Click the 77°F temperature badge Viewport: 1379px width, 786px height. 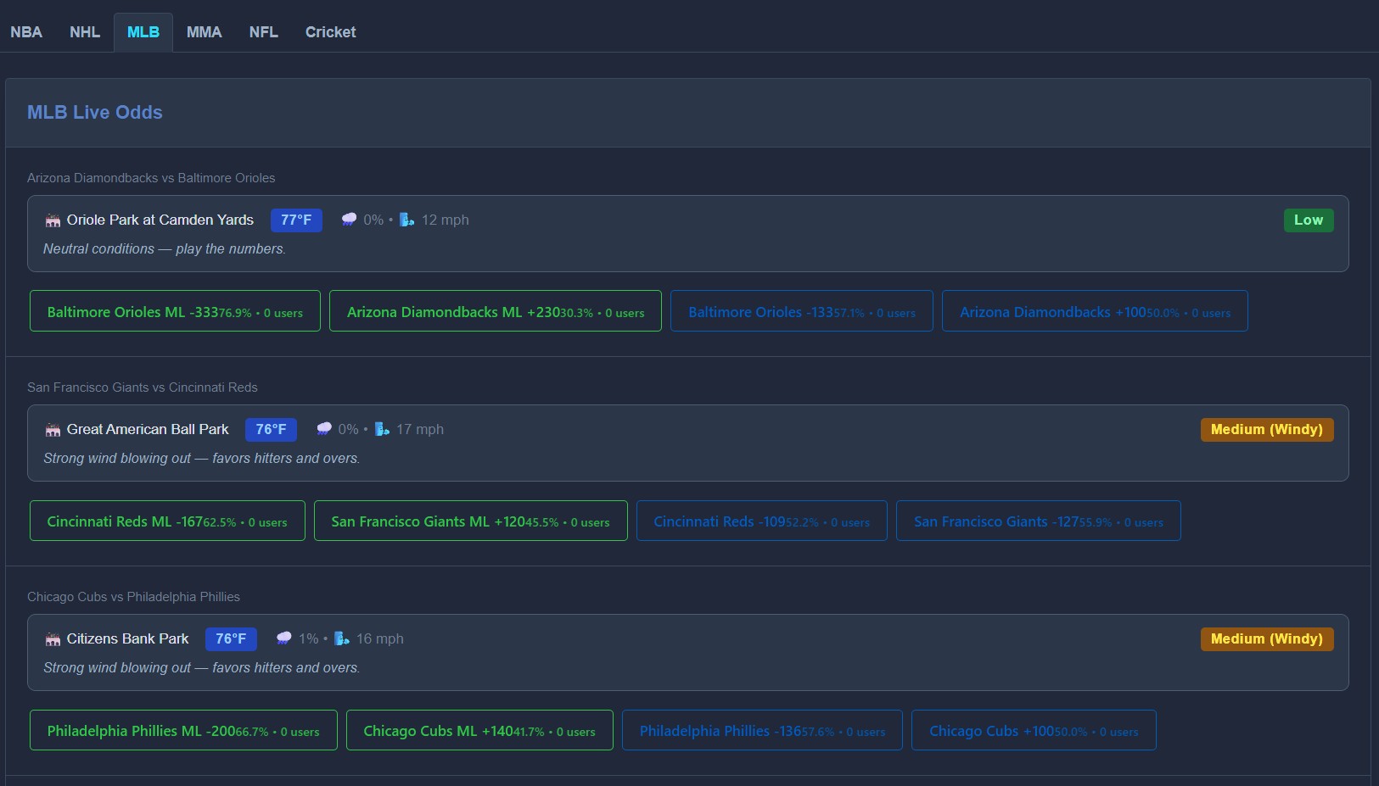coord(296,220)
